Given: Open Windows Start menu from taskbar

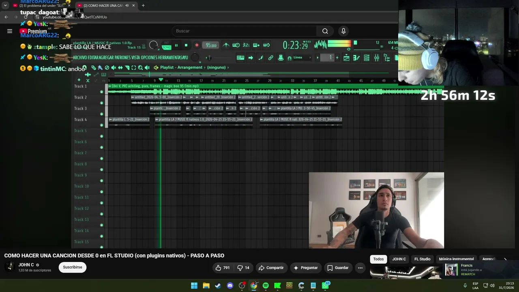Looking at the screenshot, I should [194, 286].
